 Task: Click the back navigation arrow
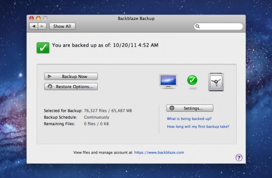[x=33, y=26]
